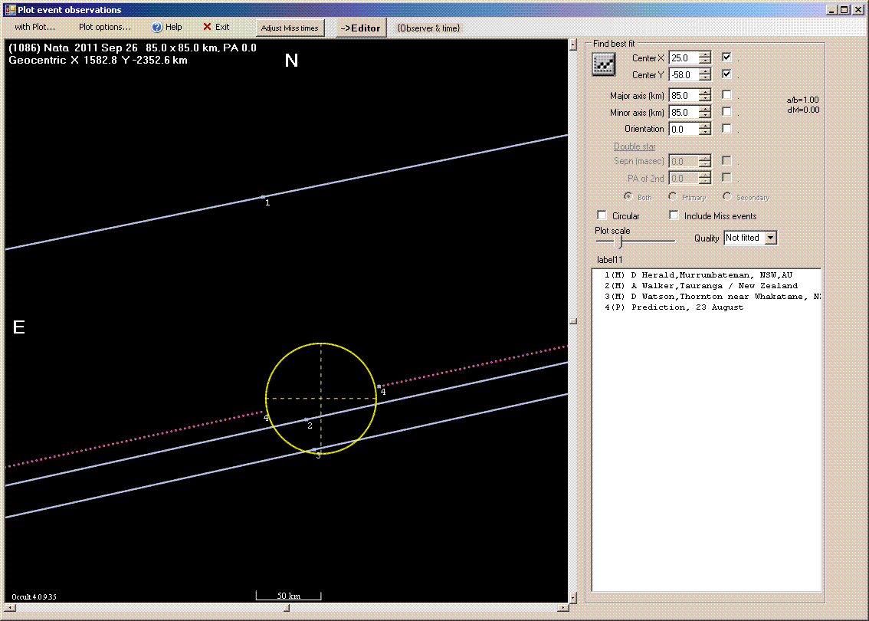Increase Center Y with up arrow
This screenshot has width=869, height=621.
(704, 71)
